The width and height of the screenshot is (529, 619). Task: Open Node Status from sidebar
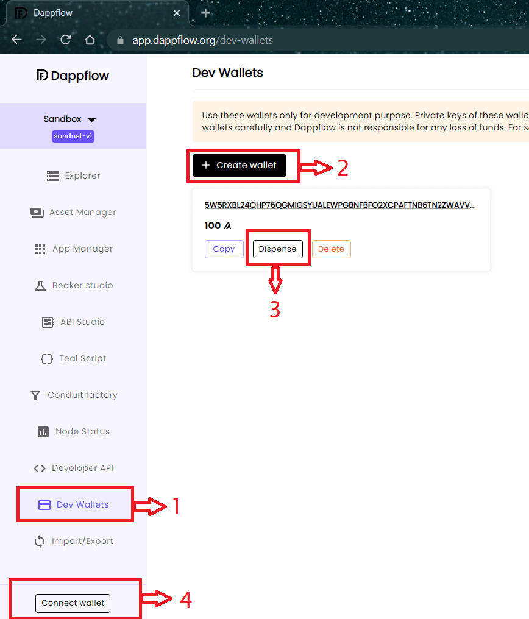pos(82,431)
